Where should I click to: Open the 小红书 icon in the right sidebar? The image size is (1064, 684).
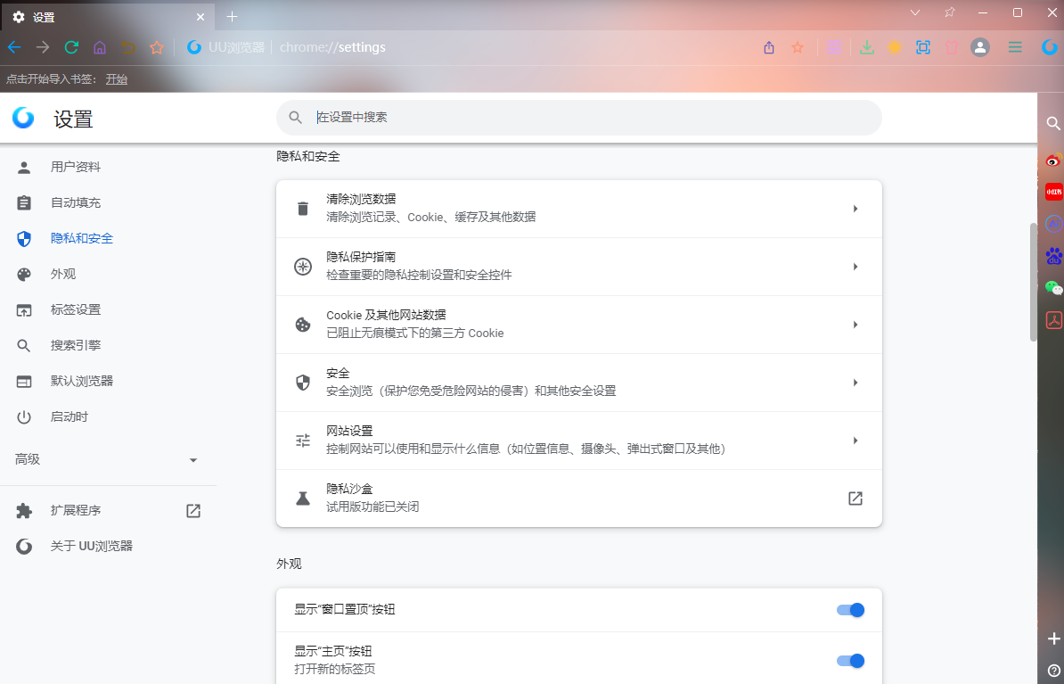[1053, 191]
